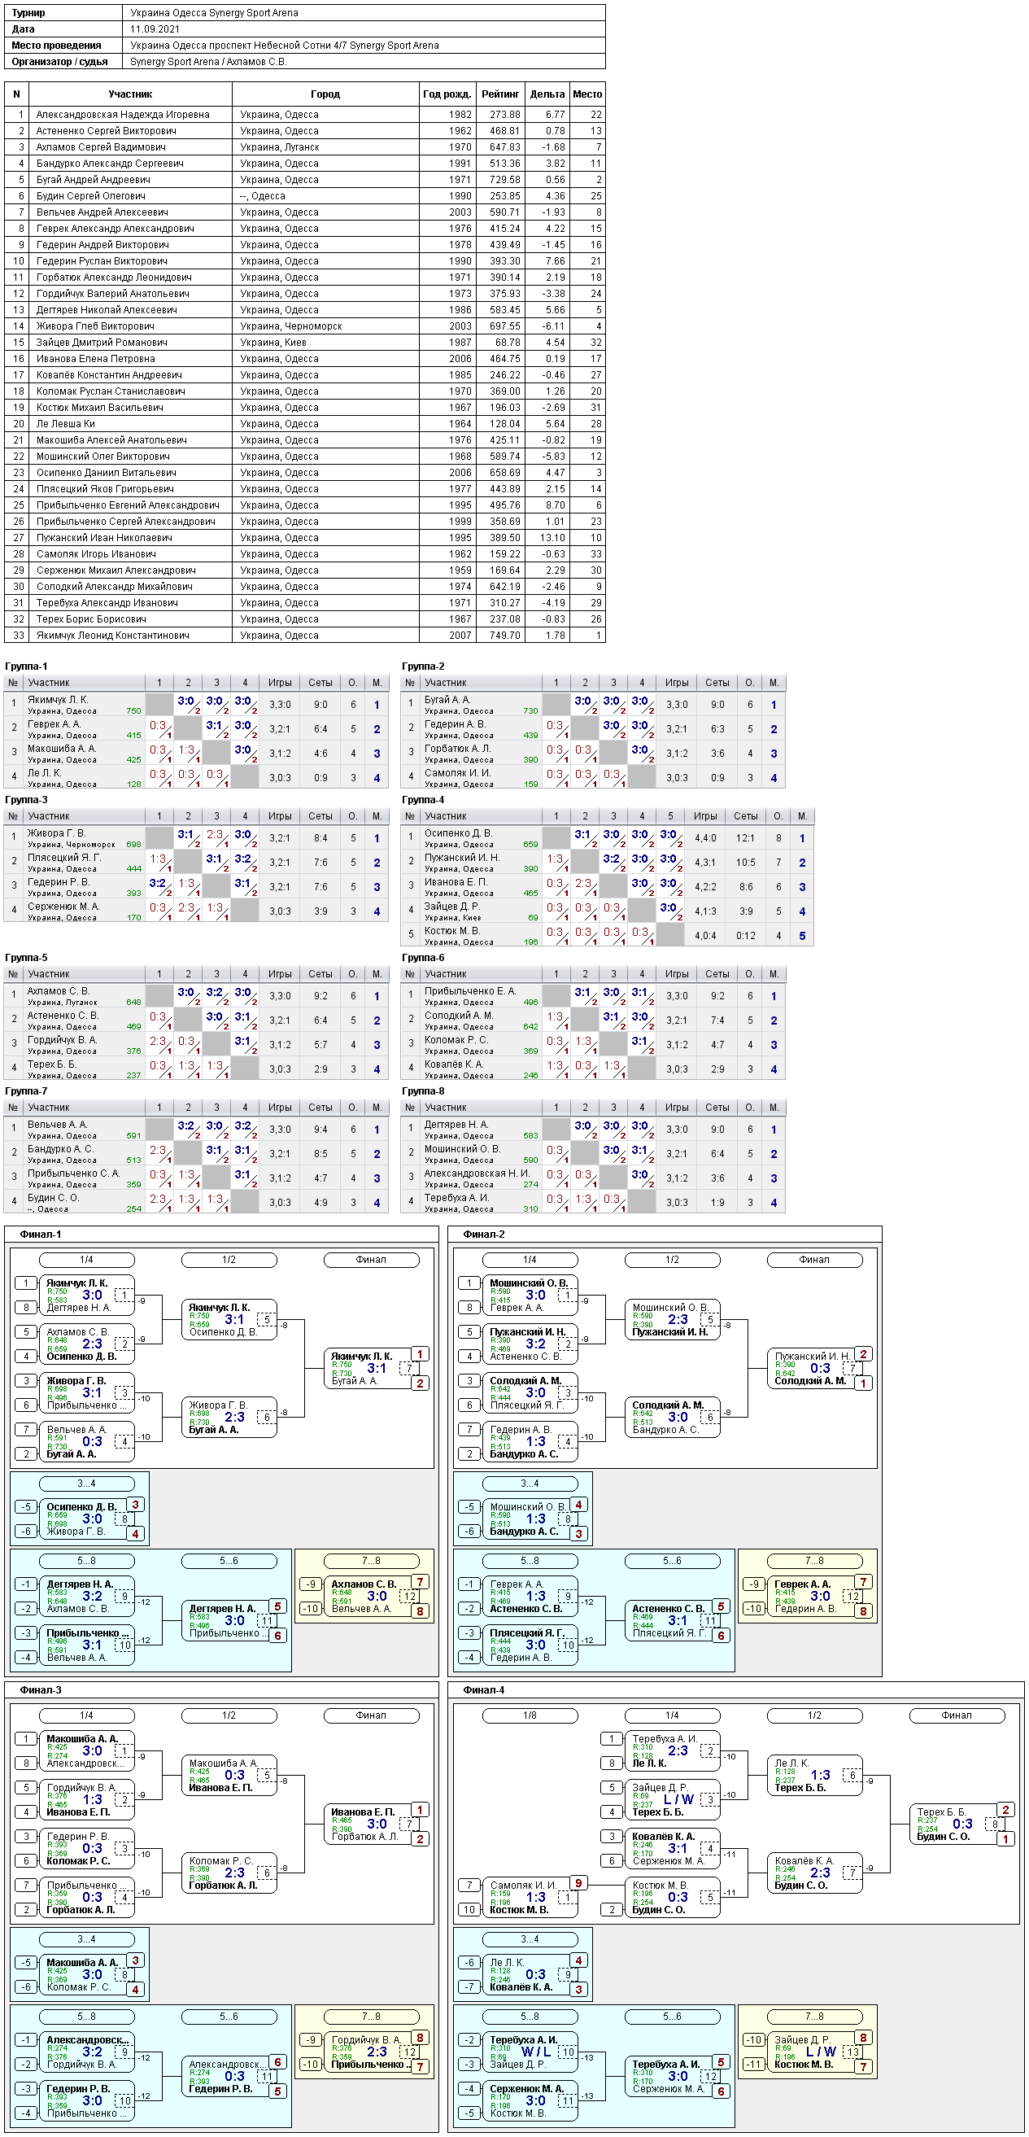Click the 'Финал-3' bracket title

coord(41,1690)
